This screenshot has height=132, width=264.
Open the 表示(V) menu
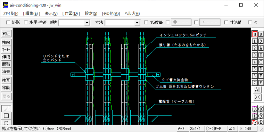51,13
